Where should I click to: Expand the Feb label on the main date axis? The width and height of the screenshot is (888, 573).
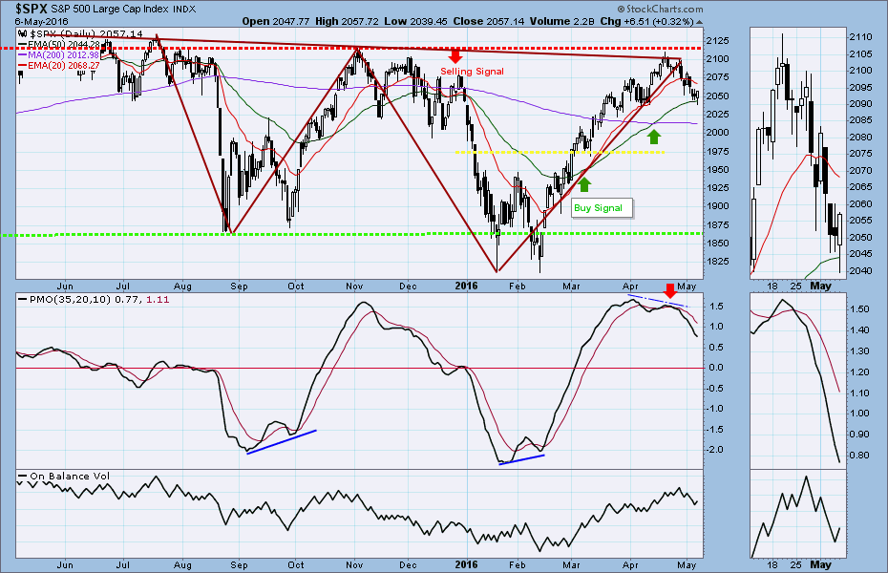coord(517,285)
